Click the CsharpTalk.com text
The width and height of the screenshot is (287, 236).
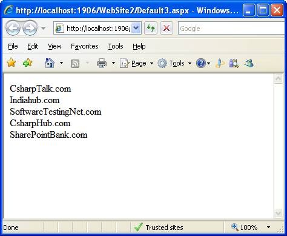tap(41, 89)
